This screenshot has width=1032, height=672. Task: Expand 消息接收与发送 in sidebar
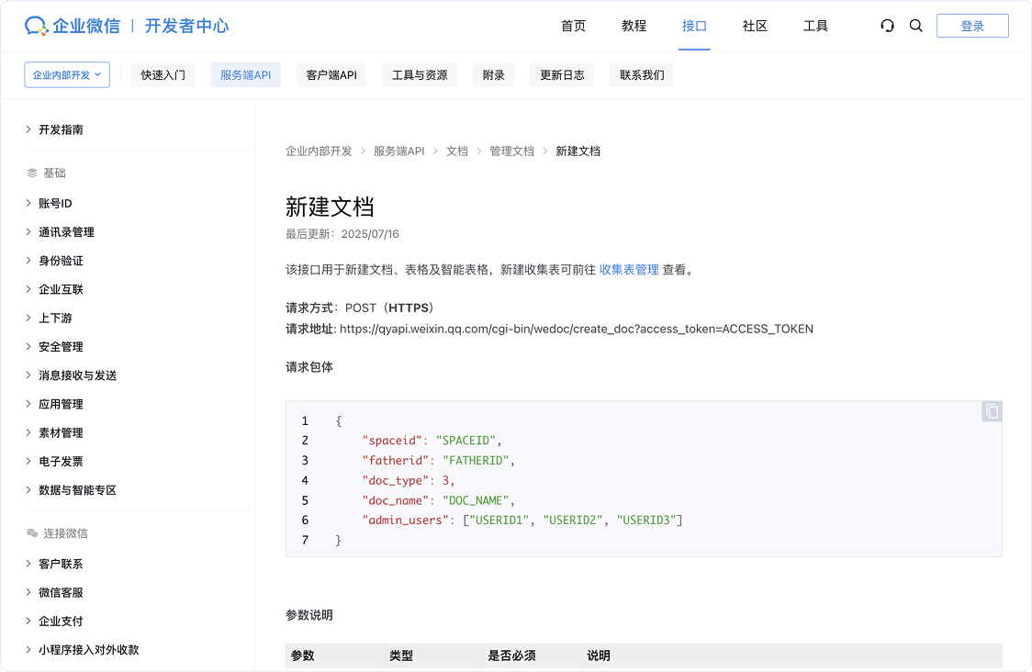77,375
